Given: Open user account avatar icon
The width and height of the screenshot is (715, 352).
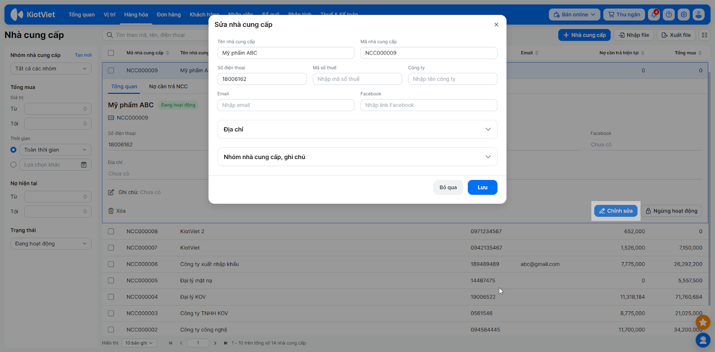Looking at the screenshot, I should tap(698, 14).
